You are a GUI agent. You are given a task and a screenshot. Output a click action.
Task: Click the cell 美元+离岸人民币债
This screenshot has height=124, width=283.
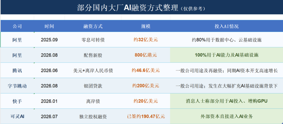[x=93, y=70]
